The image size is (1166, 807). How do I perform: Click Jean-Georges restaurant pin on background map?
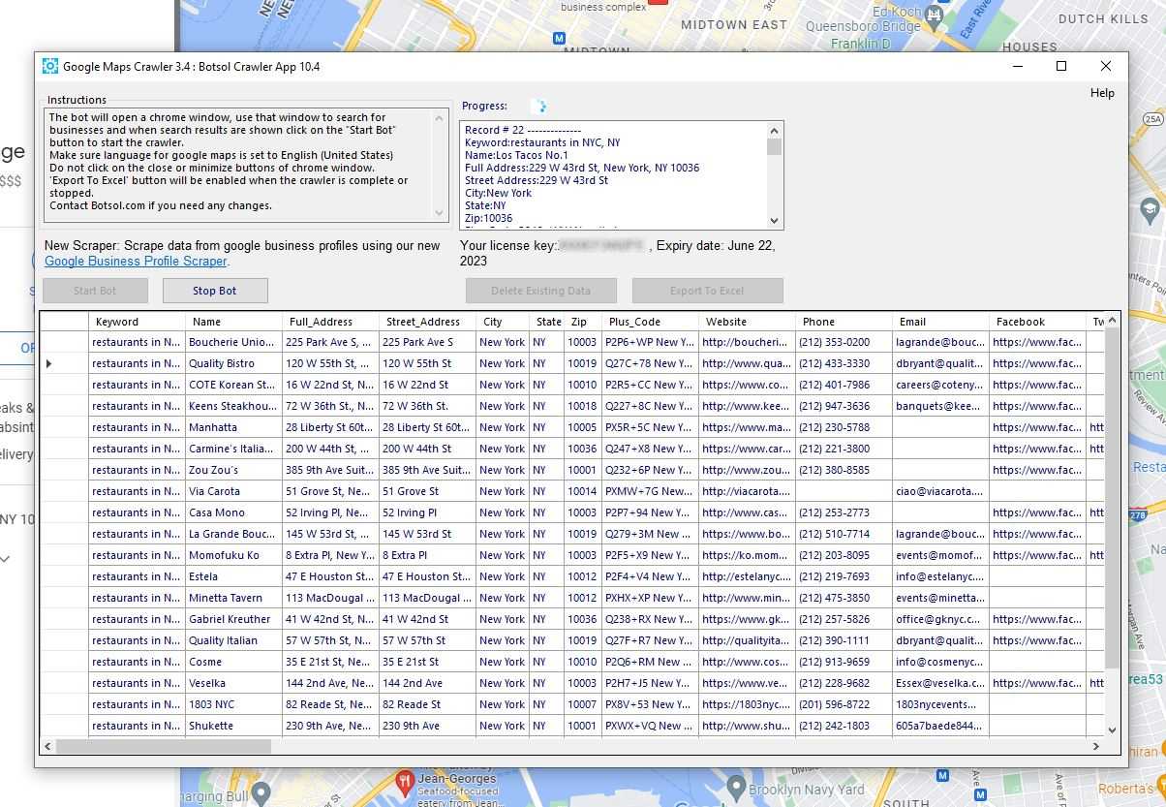pos(405,781)
